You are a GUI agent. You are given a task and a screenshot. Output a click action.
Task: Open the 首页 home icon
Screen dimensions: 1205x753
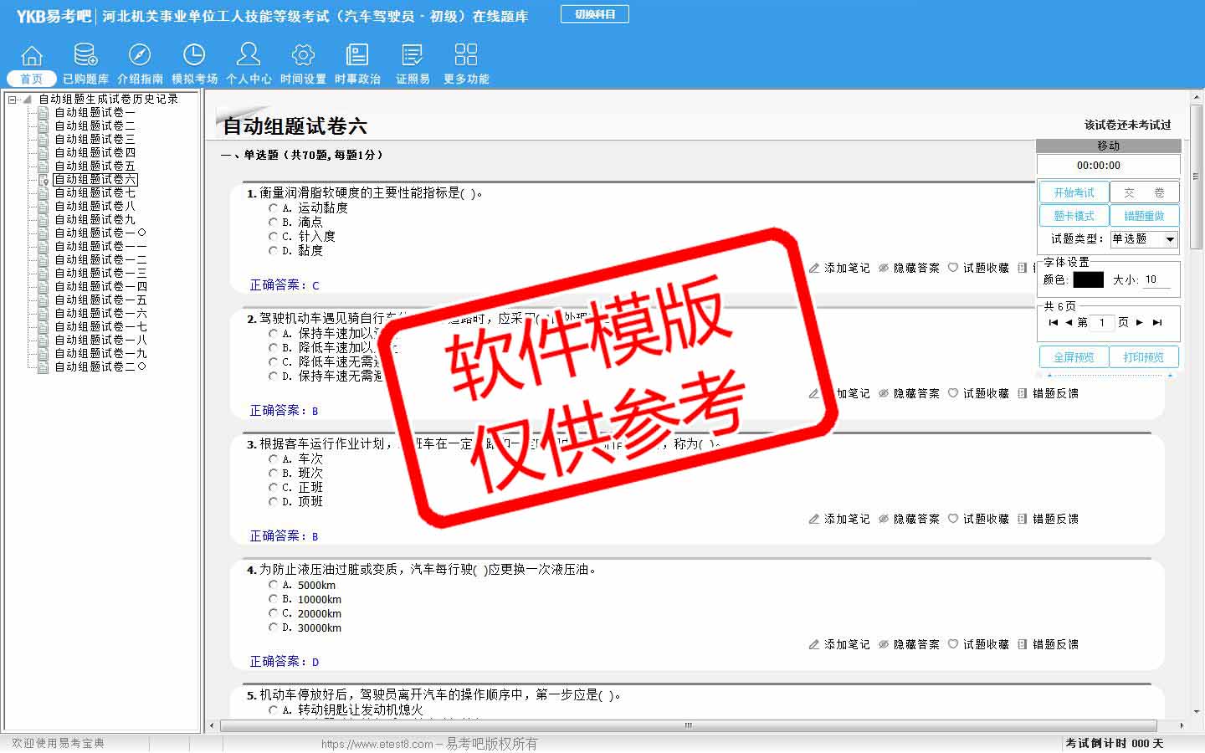31,55
